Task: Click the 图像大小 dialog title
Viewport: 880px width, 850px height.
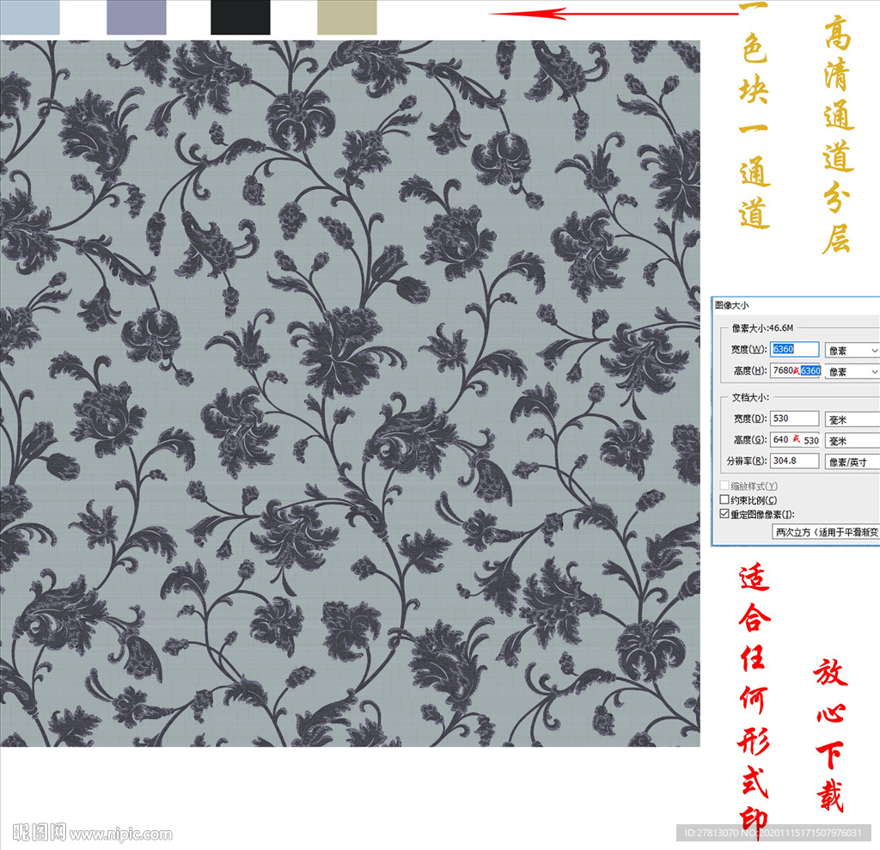Action: 732,305
